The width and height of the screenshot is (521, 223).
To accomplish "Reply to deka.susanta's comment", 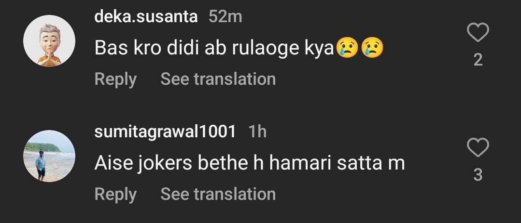I will (x=115, y=79).
